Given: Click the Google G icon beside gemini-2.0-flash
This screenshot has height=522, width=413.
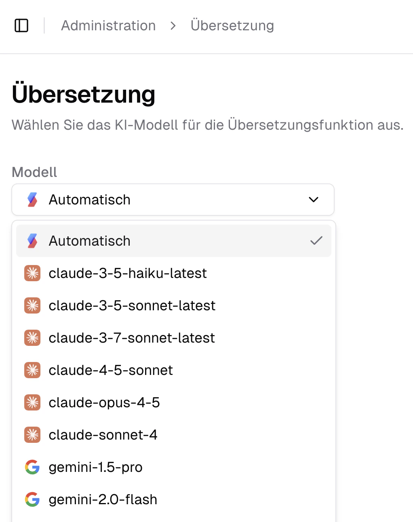Looking at the screenshot, I should [32, 499].
